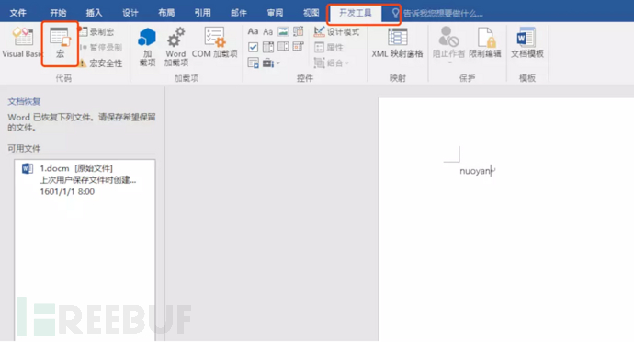The image size is (634, 342).
Task: Insert a rich text content control
Action: click(x=253, y=31)
